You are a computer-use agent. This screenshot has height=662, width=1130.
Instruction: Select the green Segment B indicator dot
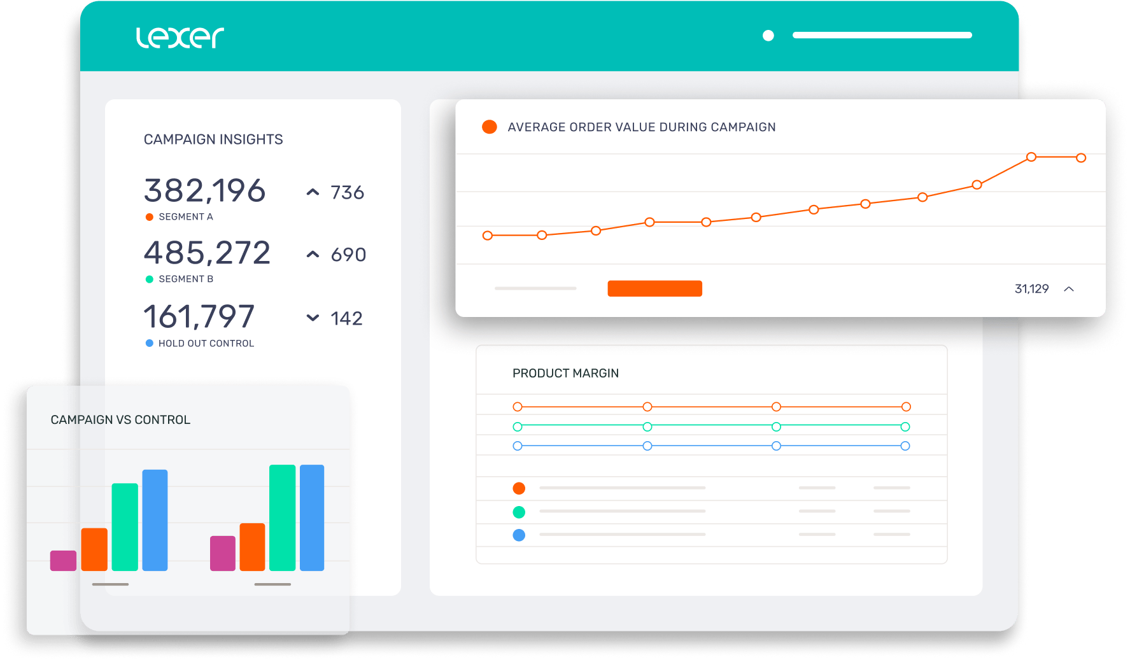coord(149,279)
